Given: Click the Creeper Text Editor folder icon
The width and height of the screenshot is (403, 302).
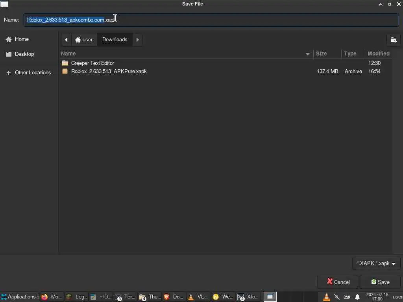Looking at the screenshot, I should 65,63.
